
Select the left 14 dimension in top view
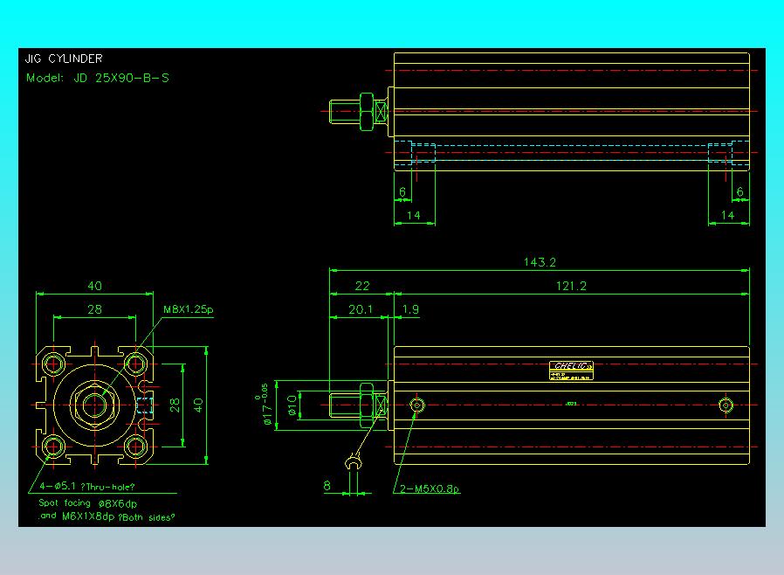pyautogui.click(x=414, y=215)
